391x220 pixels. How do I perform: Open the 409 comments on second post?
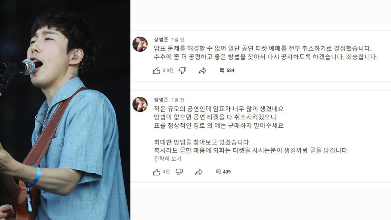(223, 172)
